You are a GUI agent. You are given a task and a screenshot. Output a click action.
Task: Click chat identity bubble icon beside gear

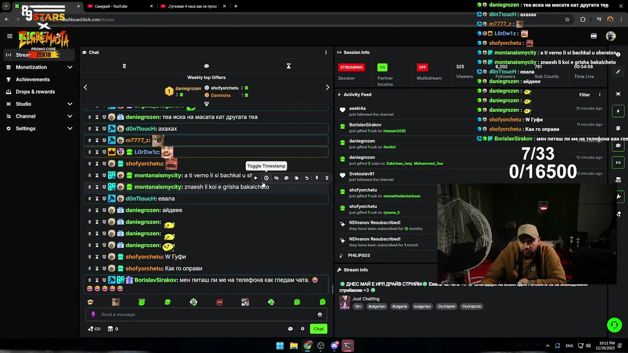point(290,329)
